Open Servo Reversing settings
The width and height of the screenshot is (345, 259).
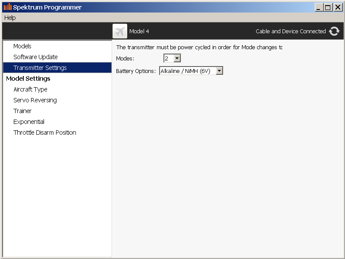click(57, 100)
